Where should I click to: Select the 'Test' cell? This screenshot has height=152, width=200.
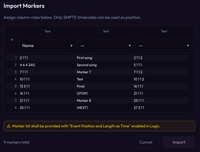click(80, 79)
